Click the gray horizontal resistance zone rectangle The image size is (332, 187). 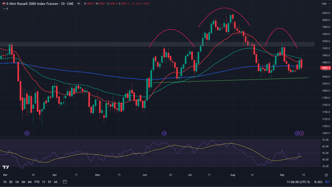click(156, 44)
